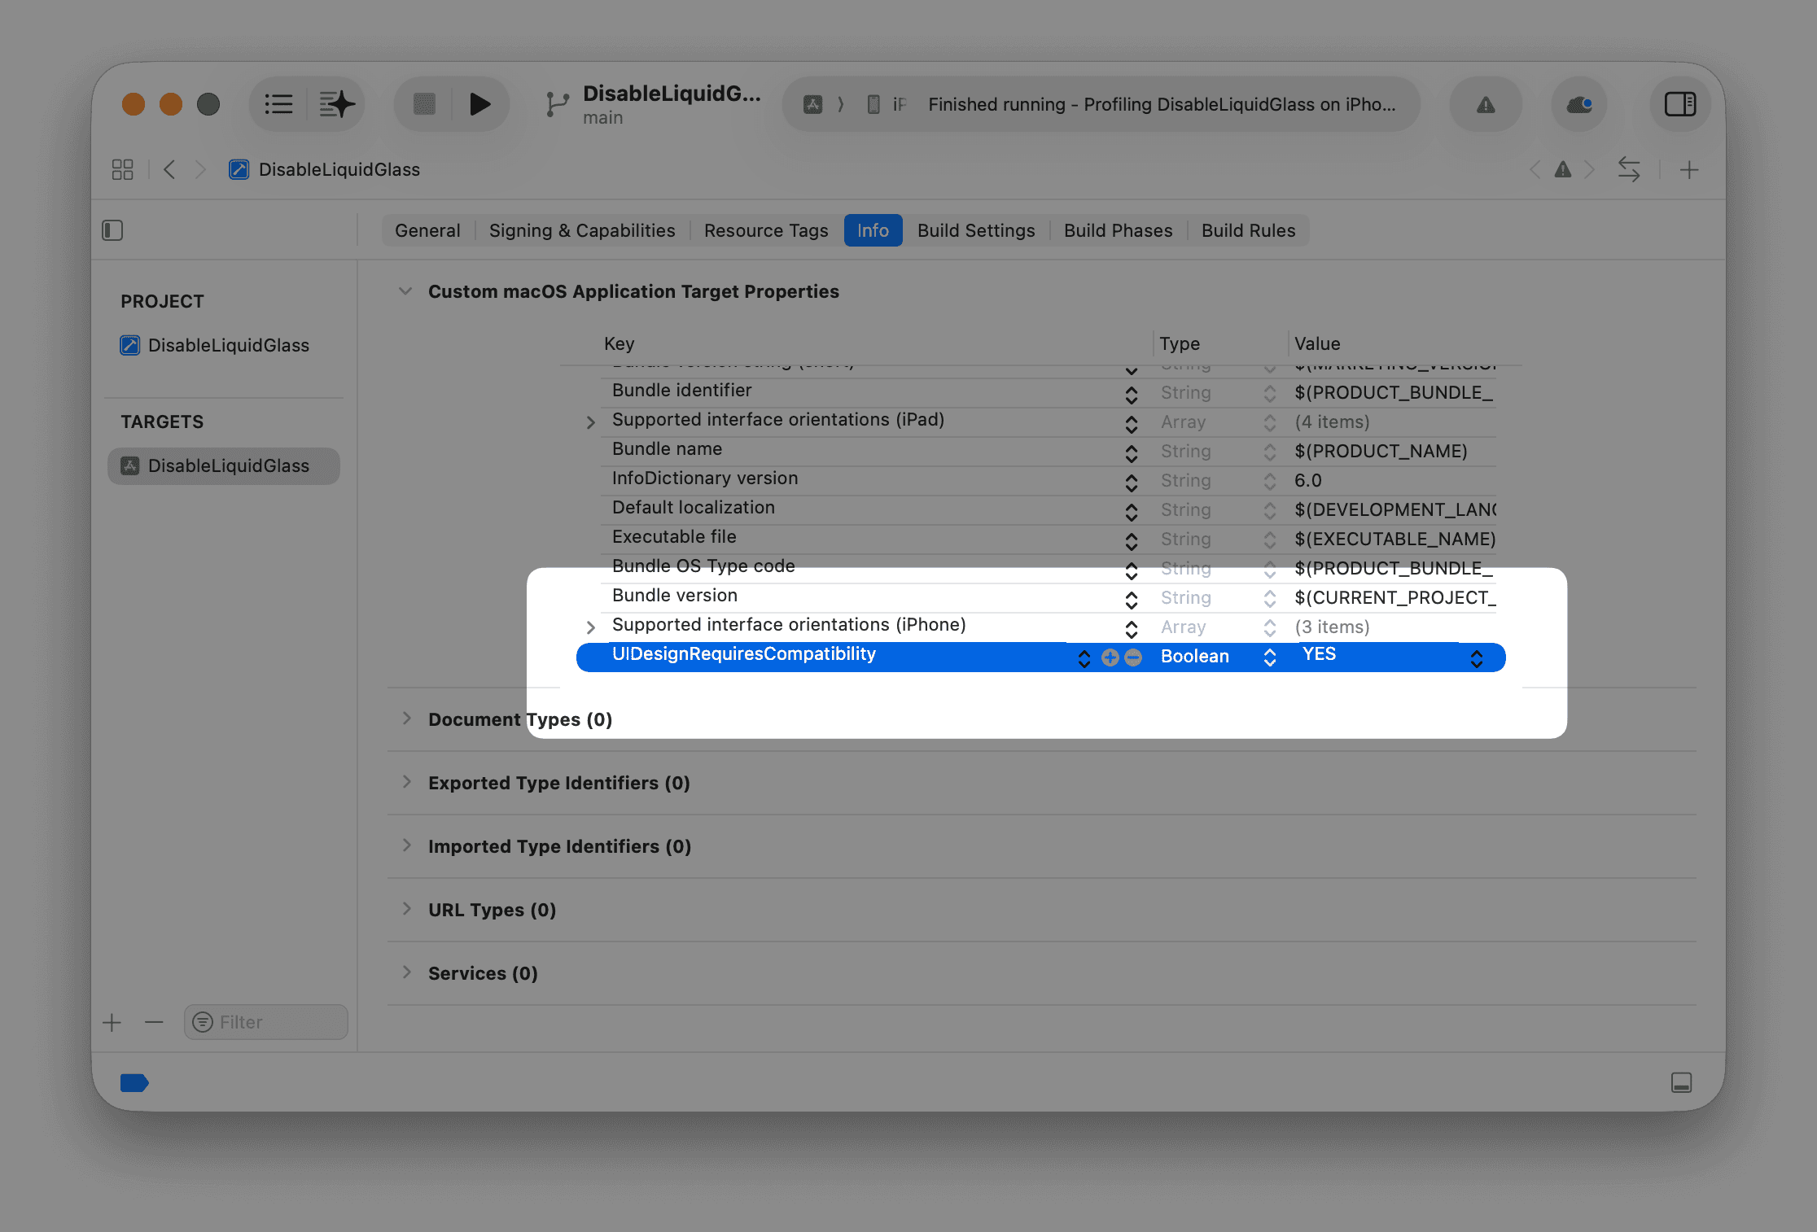Show the issues via the toolbar warning icon
The height and width of the screenshot is (1232, 1817).
point(1485,104)
